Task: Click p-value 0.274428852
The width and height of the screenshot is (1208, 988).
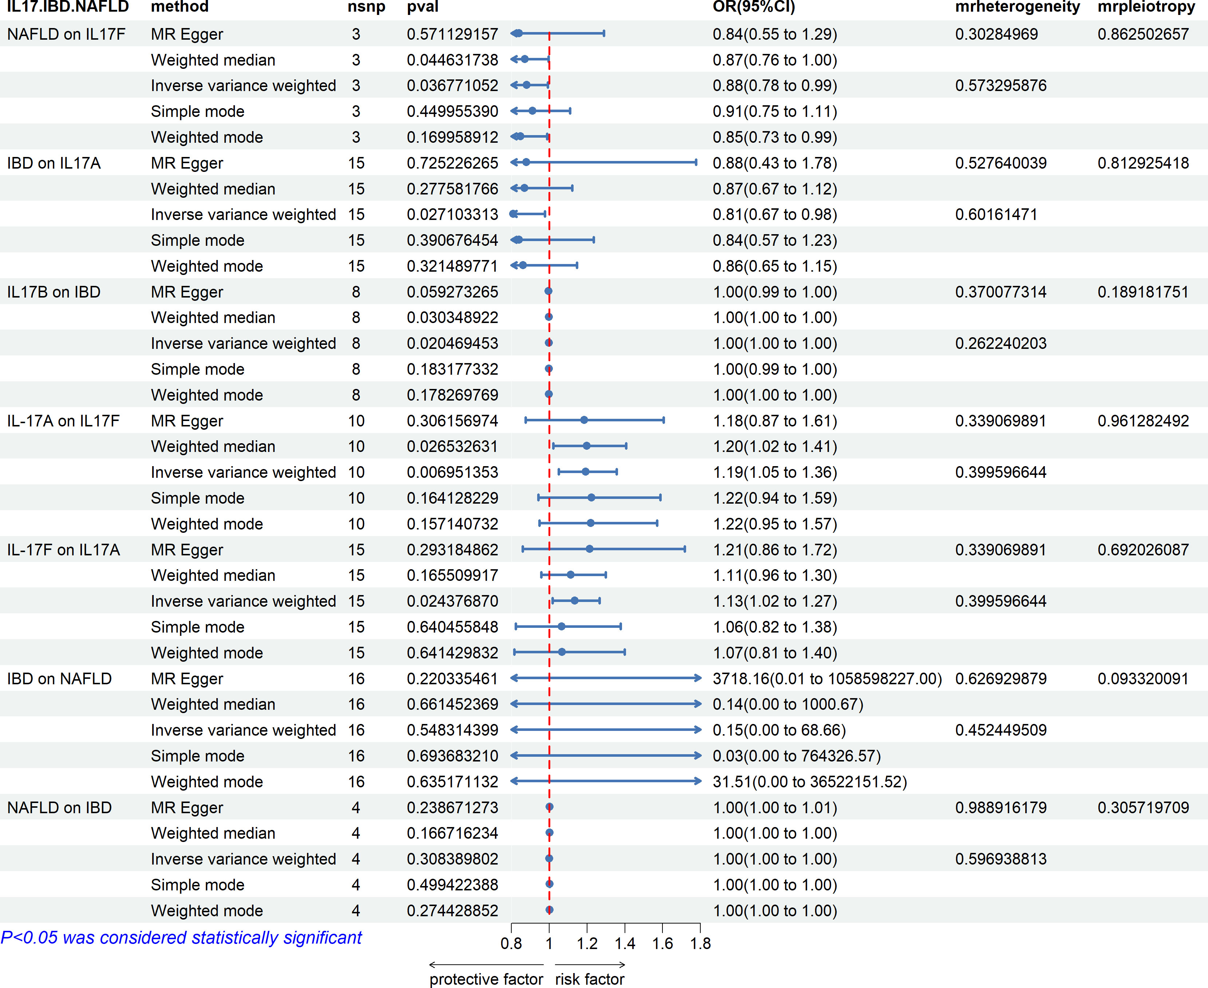Action: tap(452, 910)
